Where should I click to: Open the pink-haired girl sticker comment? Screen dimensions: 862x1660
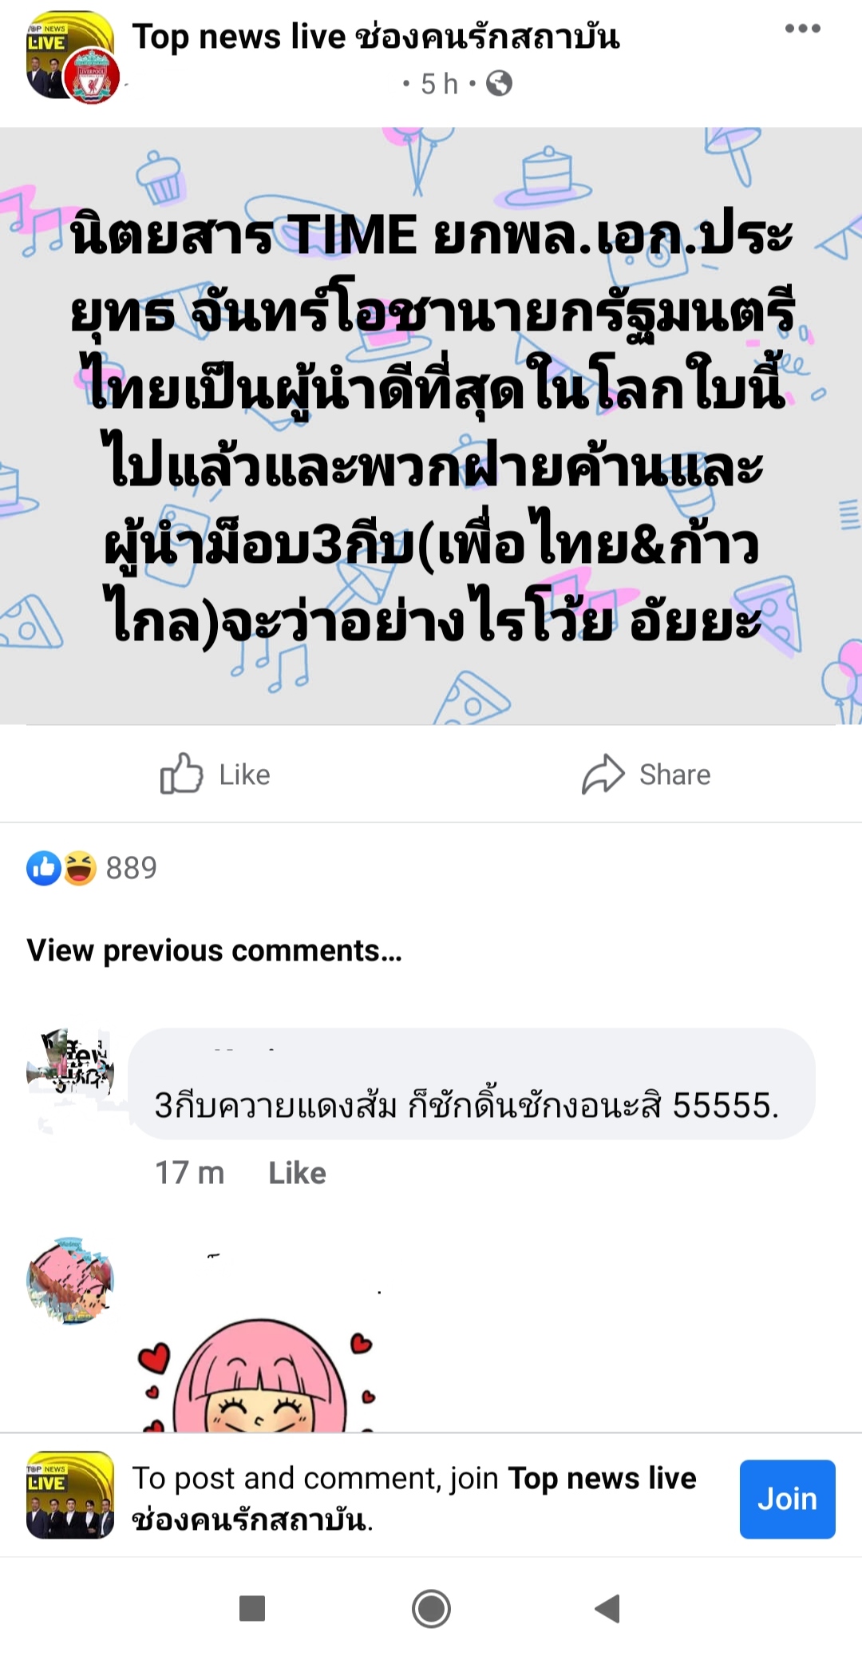click(257, 1373)
